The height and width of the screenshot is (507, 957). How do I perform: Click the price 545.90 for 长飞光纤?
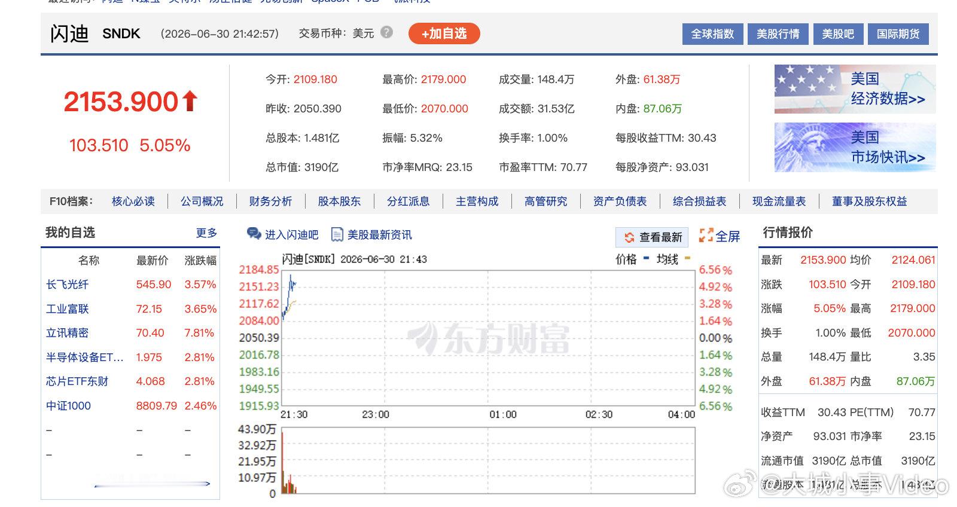(154, 285)
